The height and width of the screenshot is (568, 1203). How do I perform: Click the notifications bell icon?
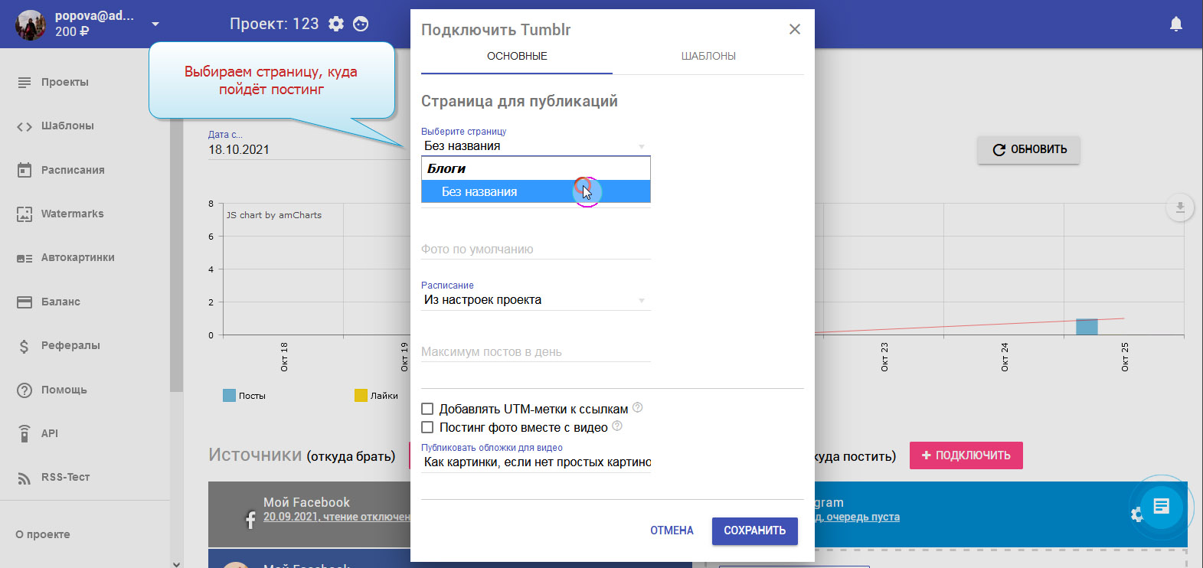click(x=1175, y=24)
